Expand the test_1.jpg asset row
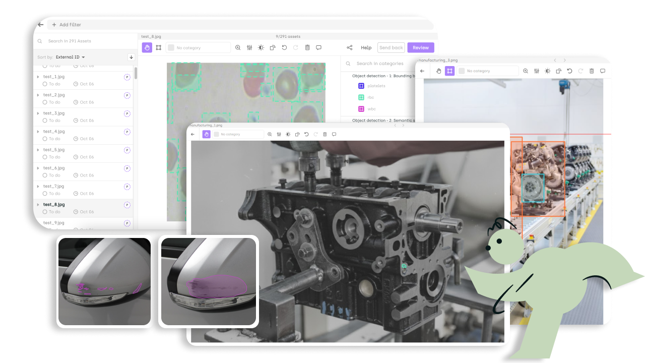Viewport: 645px width, 363px height. tap(38, 77)
